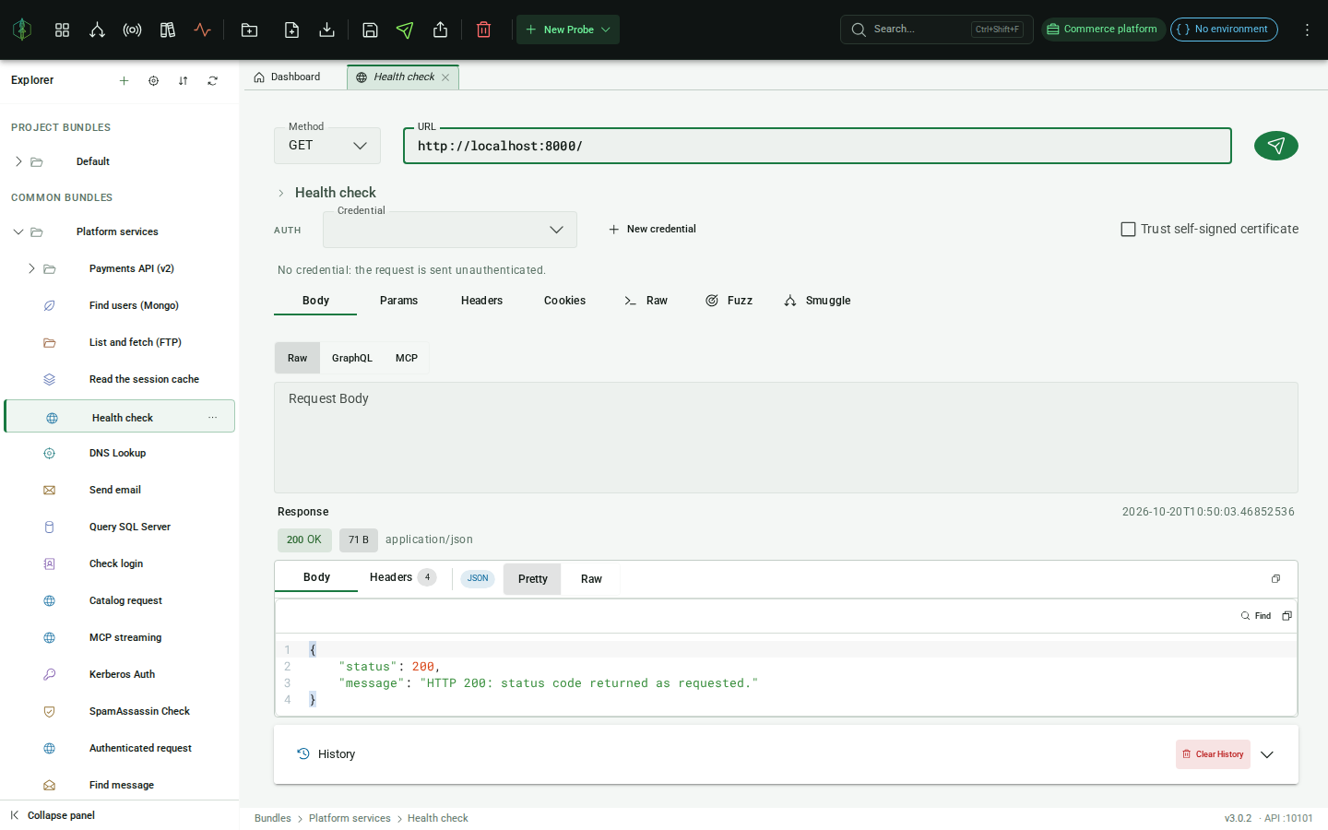
Task: Click Collapse panel at the bottom left
Action: point(53,815)
